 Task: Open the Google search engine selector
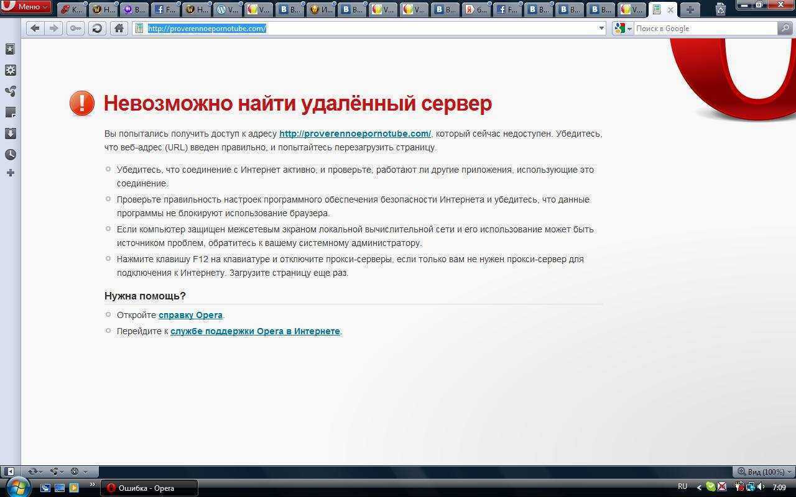[623, 28]
